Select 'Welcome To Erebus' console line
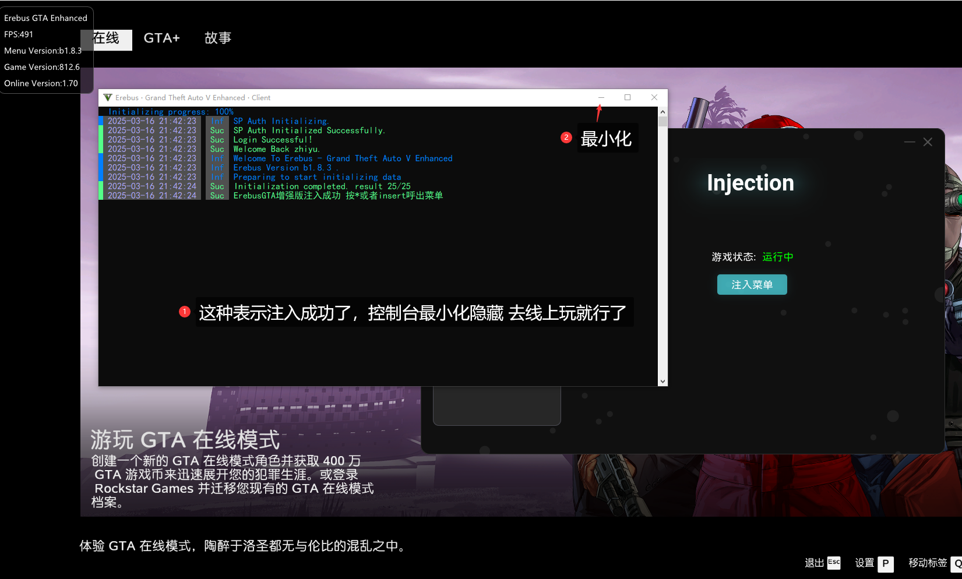 tap(343, 158)
